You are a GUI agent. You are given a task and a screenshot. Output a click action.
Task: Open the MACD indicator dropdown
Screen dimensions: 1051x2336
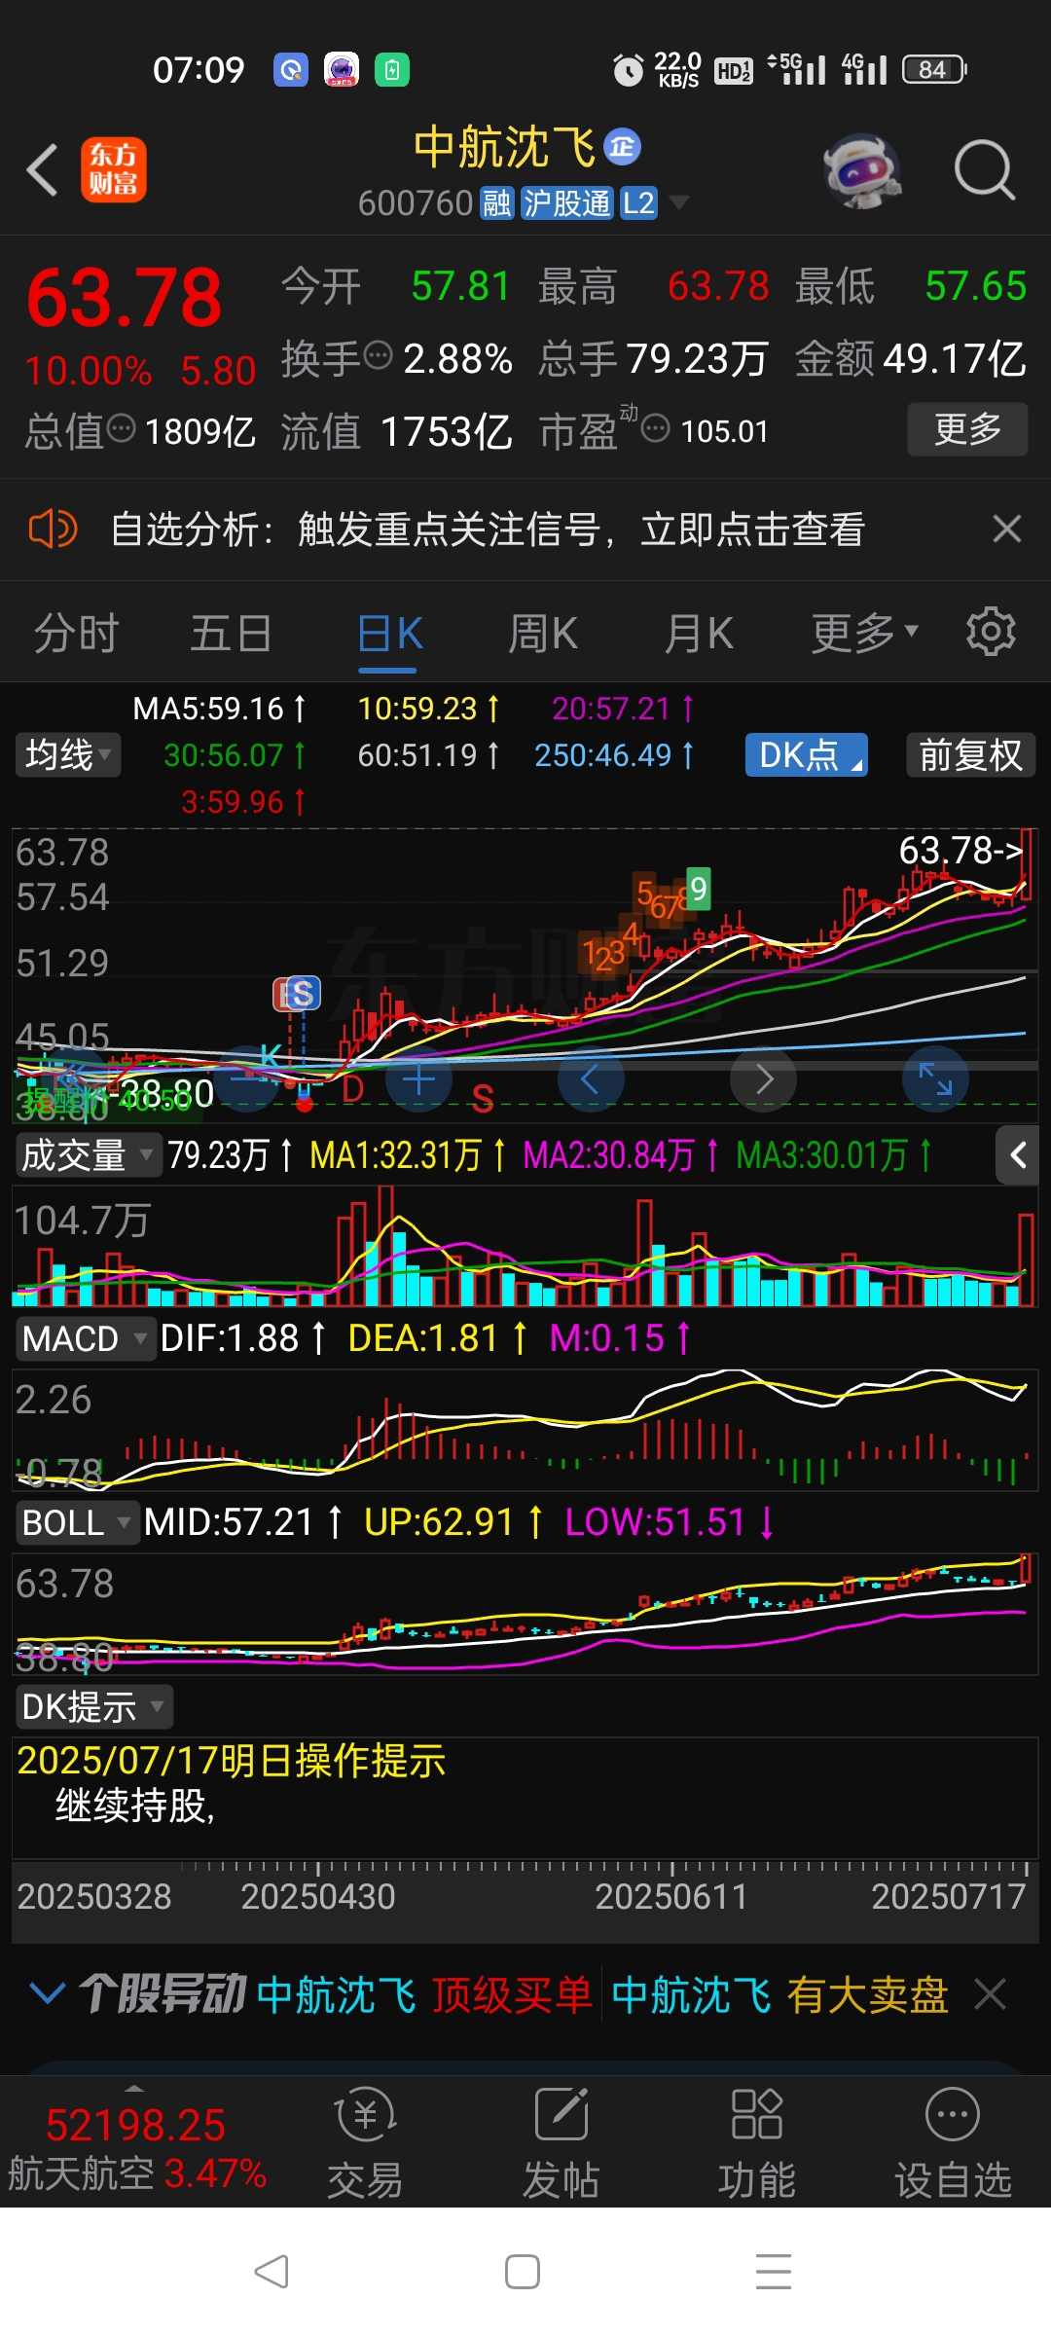85,1338
